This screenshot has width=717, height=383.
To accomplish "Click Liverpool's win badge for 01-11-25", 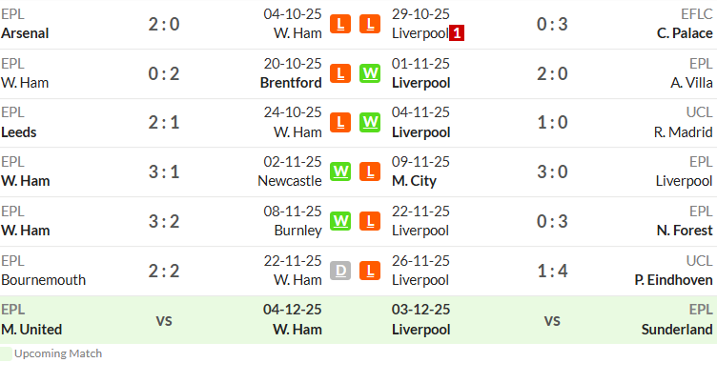I will [x=370, y=73].
